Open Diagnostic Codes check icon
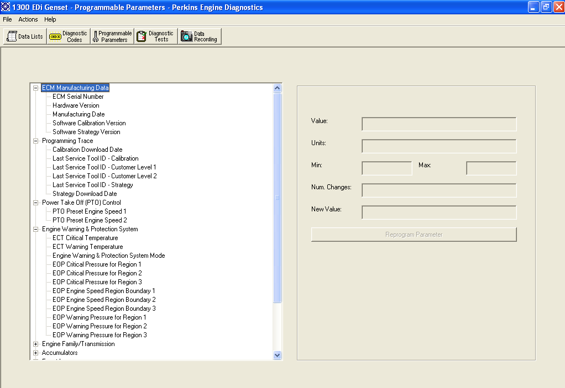 click(x=55, y=36)
